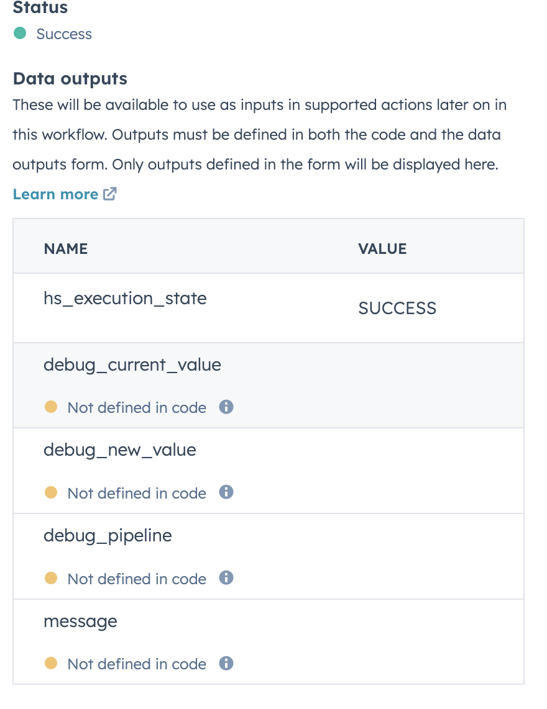Image resolution: width=547 pixels, height=709 pixels.
Task: Click the info icon beside message output
Action: (x=227, y=664)
